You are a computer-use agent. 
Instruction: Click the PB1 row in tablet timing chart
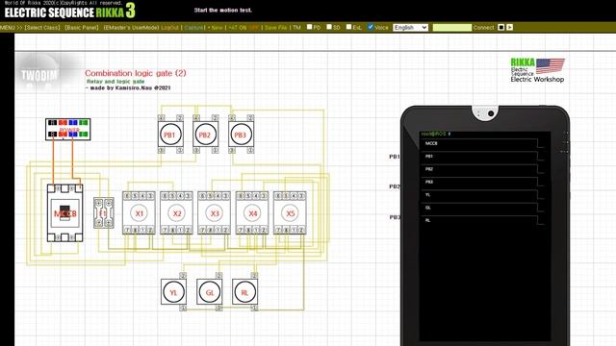click(482, 156)
